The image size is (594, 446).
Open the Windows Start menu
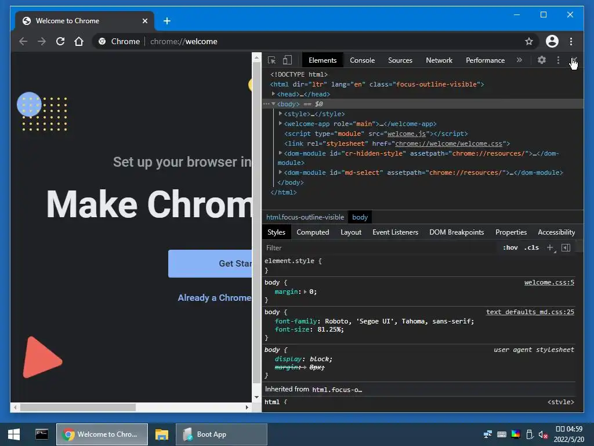pos(14,434)
